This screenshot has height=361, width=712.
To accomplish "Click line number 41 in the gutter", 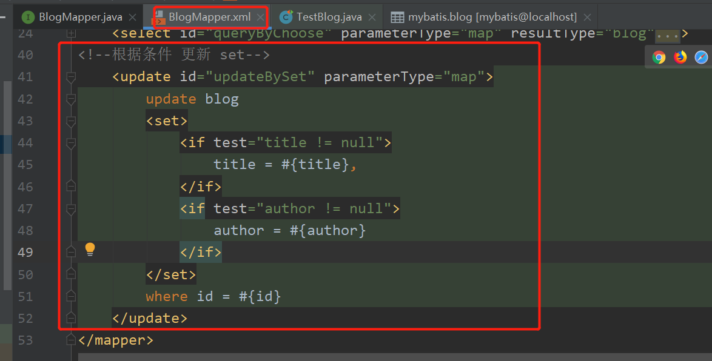I will click(25, 77).
